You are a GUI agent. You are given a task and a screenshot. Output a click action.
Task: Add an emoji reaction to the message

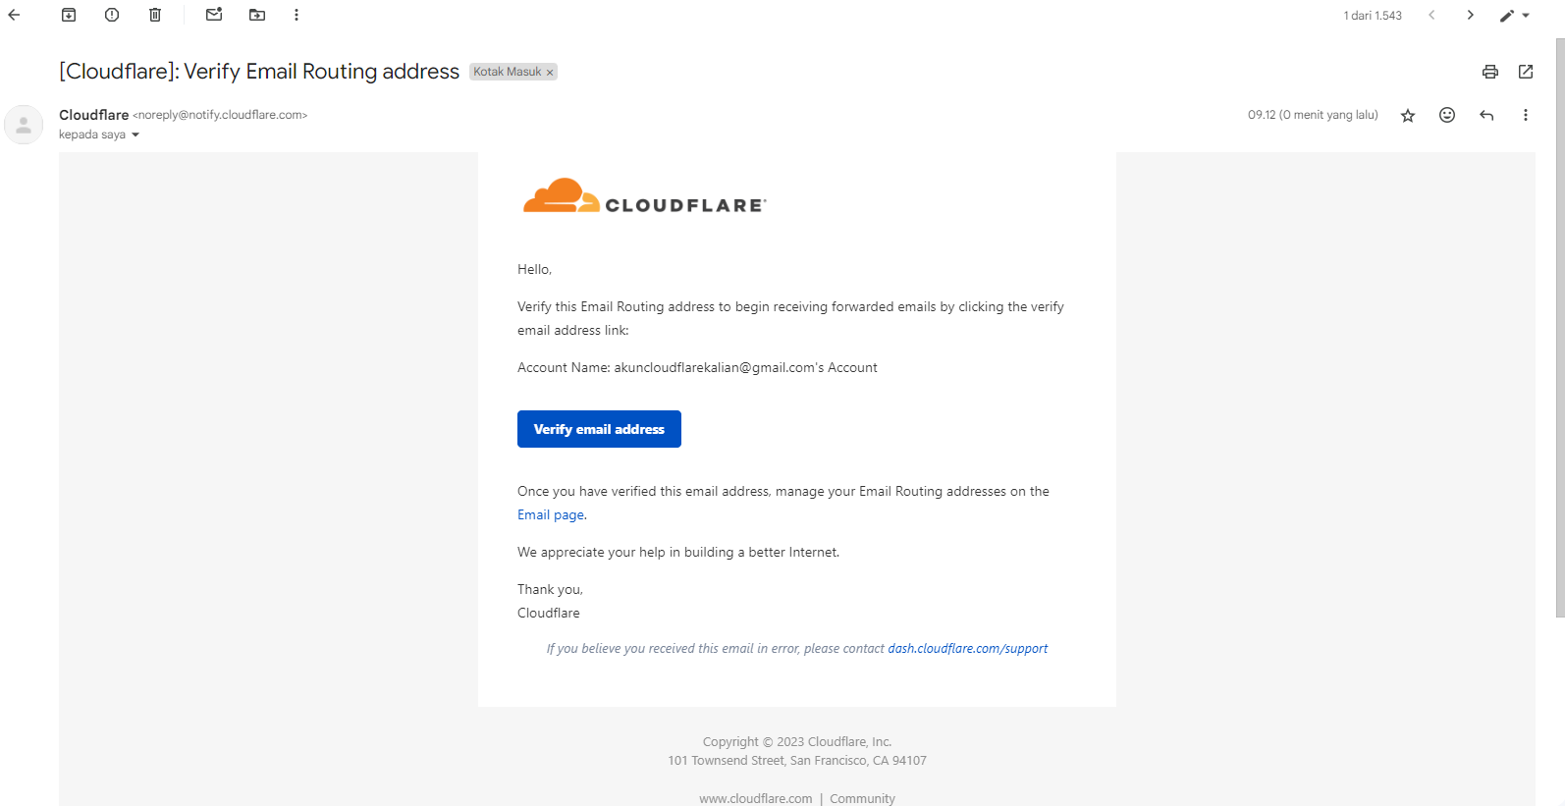tap(1447, 115)
